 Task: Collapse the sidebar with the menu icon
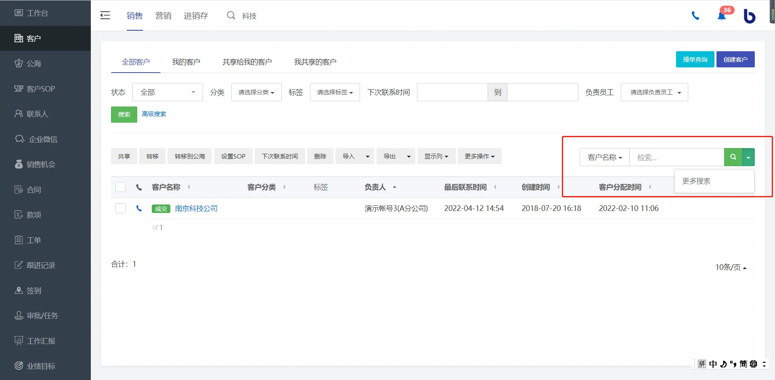click(x=105, y=15)
